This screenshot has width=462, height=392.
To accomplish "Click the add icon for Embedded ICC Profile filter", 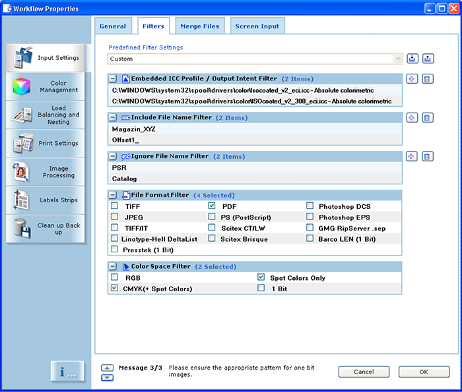I will [x=412, y=79].
